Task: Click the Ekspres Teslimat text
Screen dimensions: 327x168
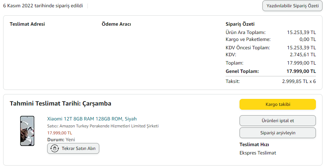Action: click(258, 153)
